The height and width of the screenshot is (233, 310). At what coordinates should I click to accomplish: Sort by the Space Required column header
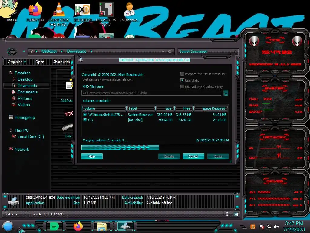coord(211,108)
